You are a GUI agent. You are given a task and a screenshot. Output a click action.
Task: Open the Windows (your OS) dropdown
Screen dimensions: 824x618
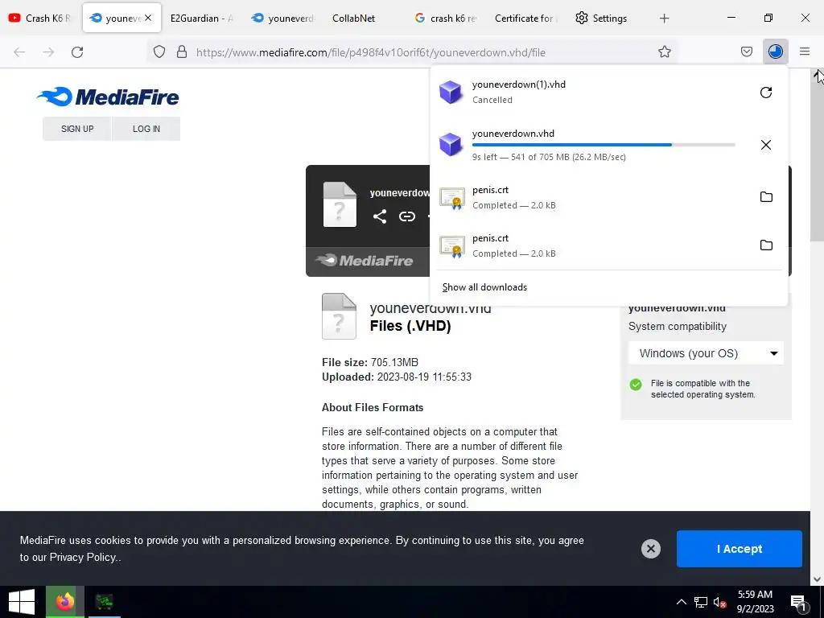point(706,353)
